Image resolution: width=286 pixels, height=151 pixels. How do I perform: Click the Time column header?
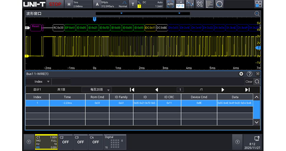pyautogui.click(x=67, y=97)
